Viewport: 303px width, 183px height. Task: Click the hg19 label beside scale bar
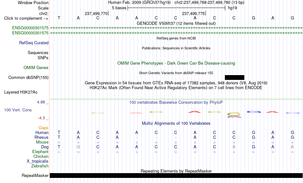(x=233, y=8)
